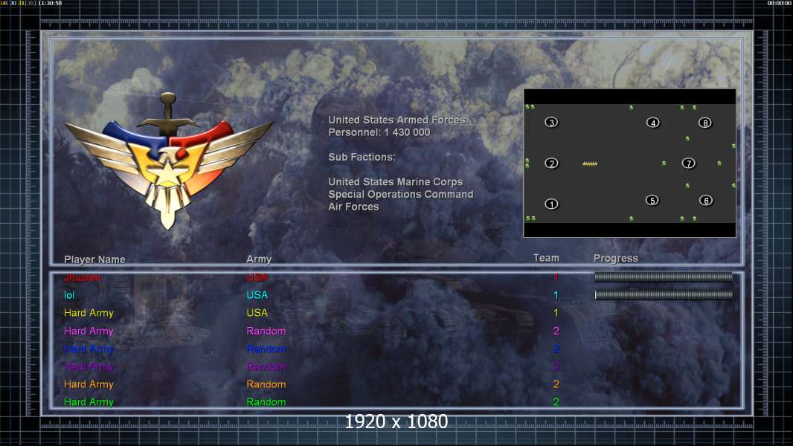The height and width of the screenshot is (446, 793).
Task: Click the yellow zigzag marker on the minimap
Action: pyautogui.click(x=590, y=164)
